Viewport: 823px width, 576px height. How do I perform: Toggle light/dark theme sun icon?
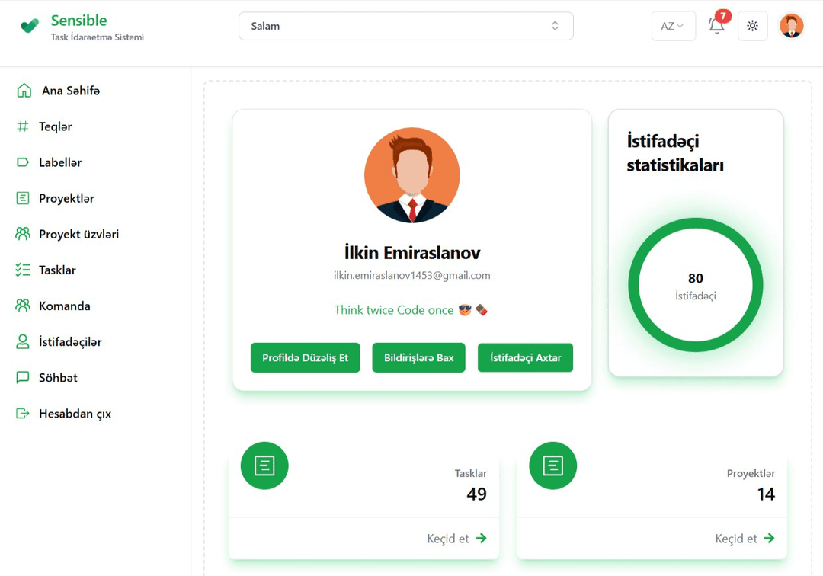point(752,26)
